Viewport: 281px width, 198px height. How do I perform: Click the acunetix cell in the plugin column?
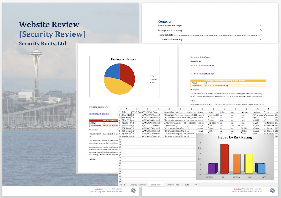pos(203,115)
